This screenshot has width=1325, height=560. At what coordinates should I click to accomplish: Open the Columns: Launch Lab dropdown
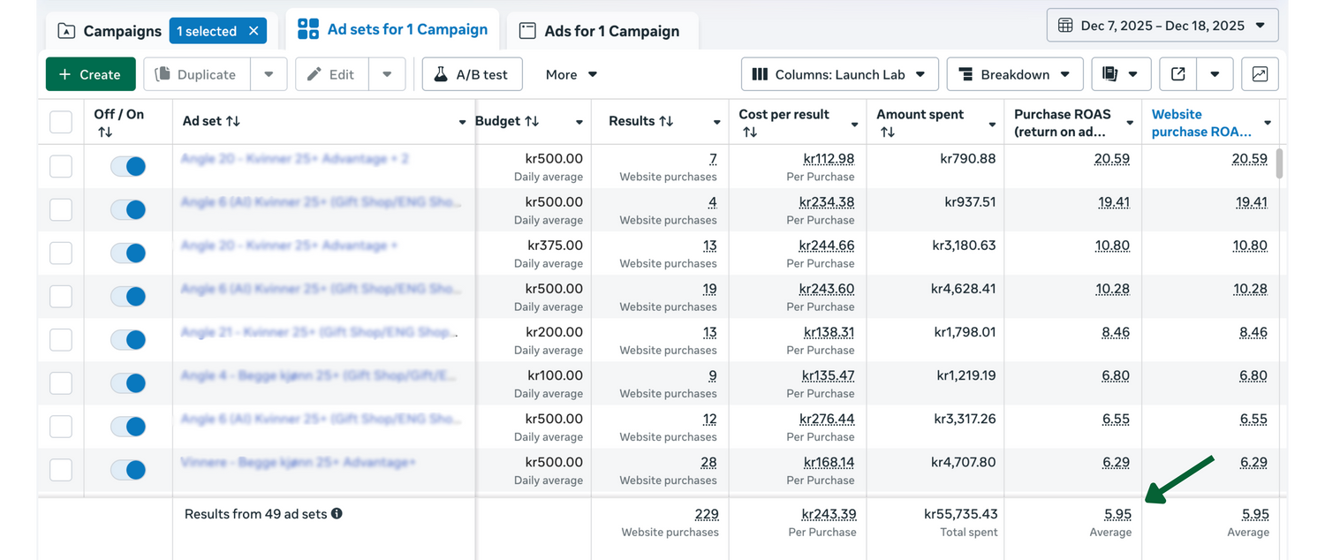click(838, 74)
